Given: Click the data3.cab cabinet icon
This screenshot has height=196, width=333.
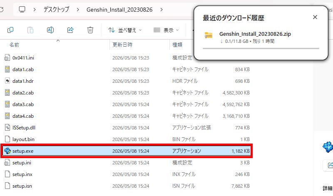Looking at the screenshot, I should [x=7, y=104].
